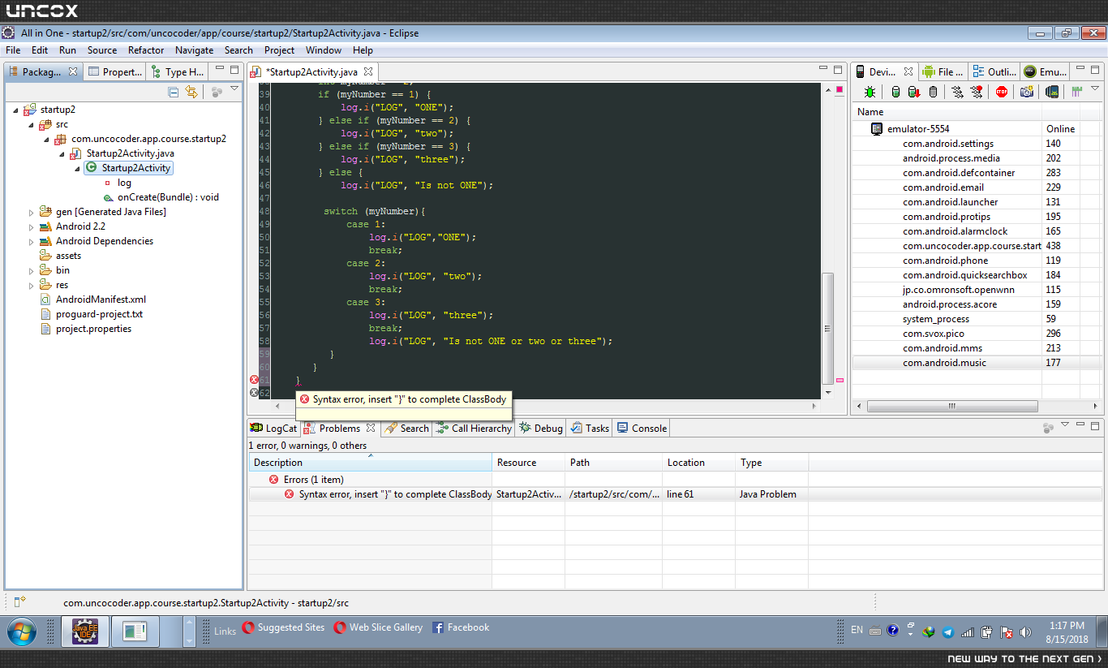Click pink error marker in overview ruler
This screenshot has height=668, width=1108.
point(840,380)
